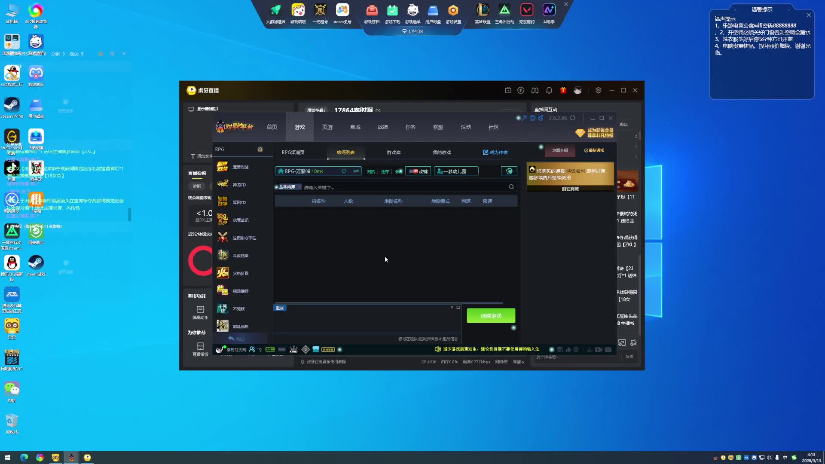Click the globe icon button beside 一梦幼儿园
The image size is (825, 464).
tap(509, 171)
